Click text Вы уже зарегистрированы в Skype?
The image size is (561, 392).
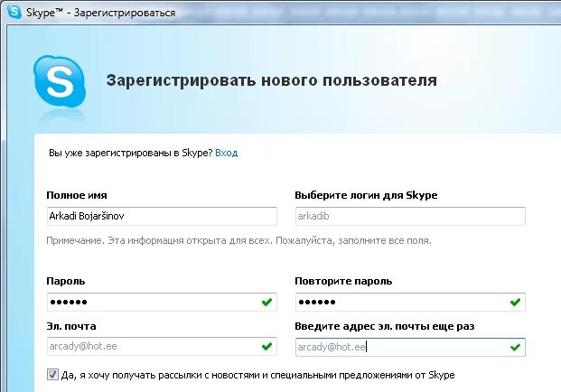pyautogui.click(x=131, y=153)
